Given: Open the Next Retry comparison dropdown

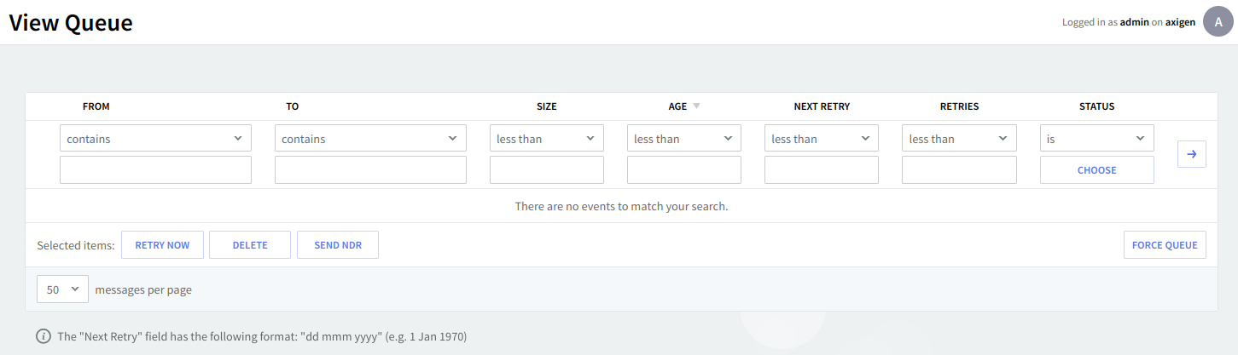Looking at the screenshot, I should [821, 139].
